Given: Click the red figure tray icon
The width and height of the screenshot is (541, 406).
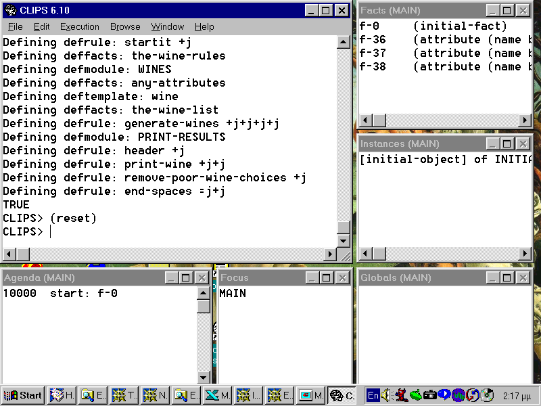Looking at the screenshot, I should coord(401,395).
